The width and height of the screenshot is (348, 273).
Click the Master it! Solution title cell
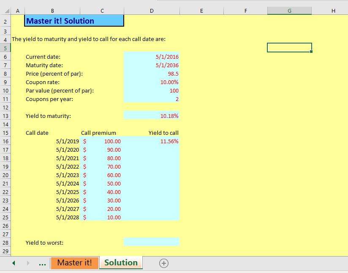coord(74,21)
